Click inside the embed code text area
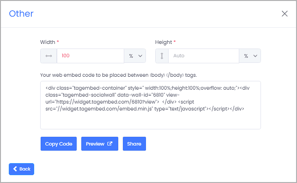297x183 pixels. click(151, 105)
